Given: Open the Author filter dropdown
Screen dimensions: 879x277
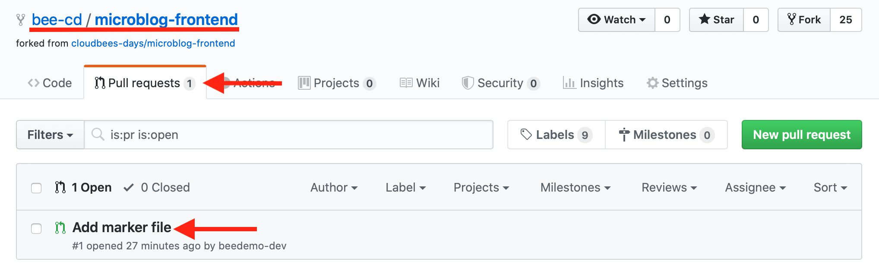Looking at the screenshot, I should [x=334, y=187].
